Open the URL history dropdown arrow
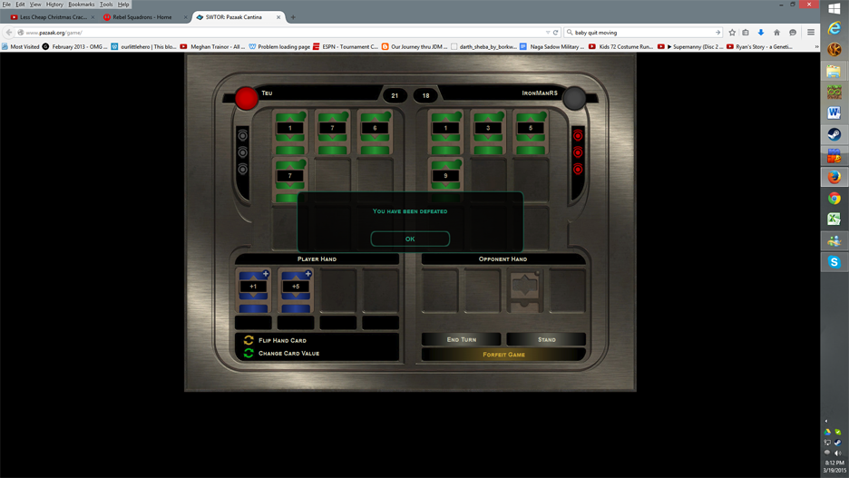This screenshot has width=849, height=478. (x=548, y=33)
